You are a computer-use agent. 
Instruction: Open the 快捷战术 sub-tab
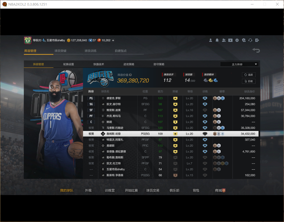(99, 64)
